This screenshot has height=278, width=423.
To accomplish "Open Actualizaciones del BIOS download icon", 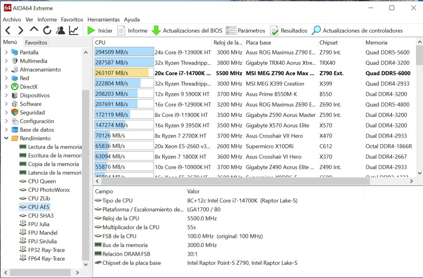I will (x=187, y=31).
